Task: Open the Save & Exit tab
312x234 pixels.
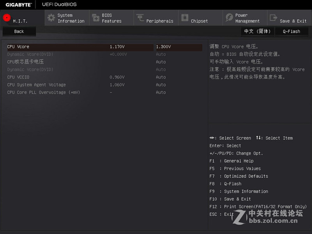Action: pyautogui.click(x=289, y=18)
